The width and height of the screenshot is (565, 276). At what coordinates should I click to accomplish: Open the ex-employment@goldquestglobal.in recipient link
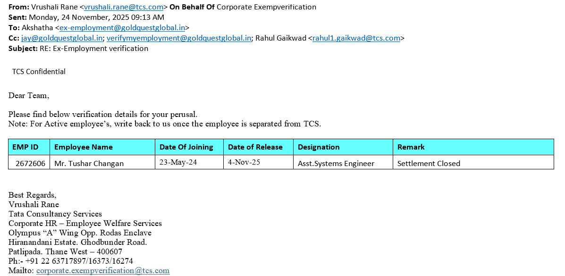pos(122,28)
